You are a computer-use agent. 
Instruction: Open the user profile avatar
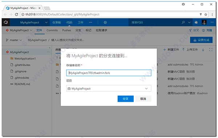click(204, 22)
